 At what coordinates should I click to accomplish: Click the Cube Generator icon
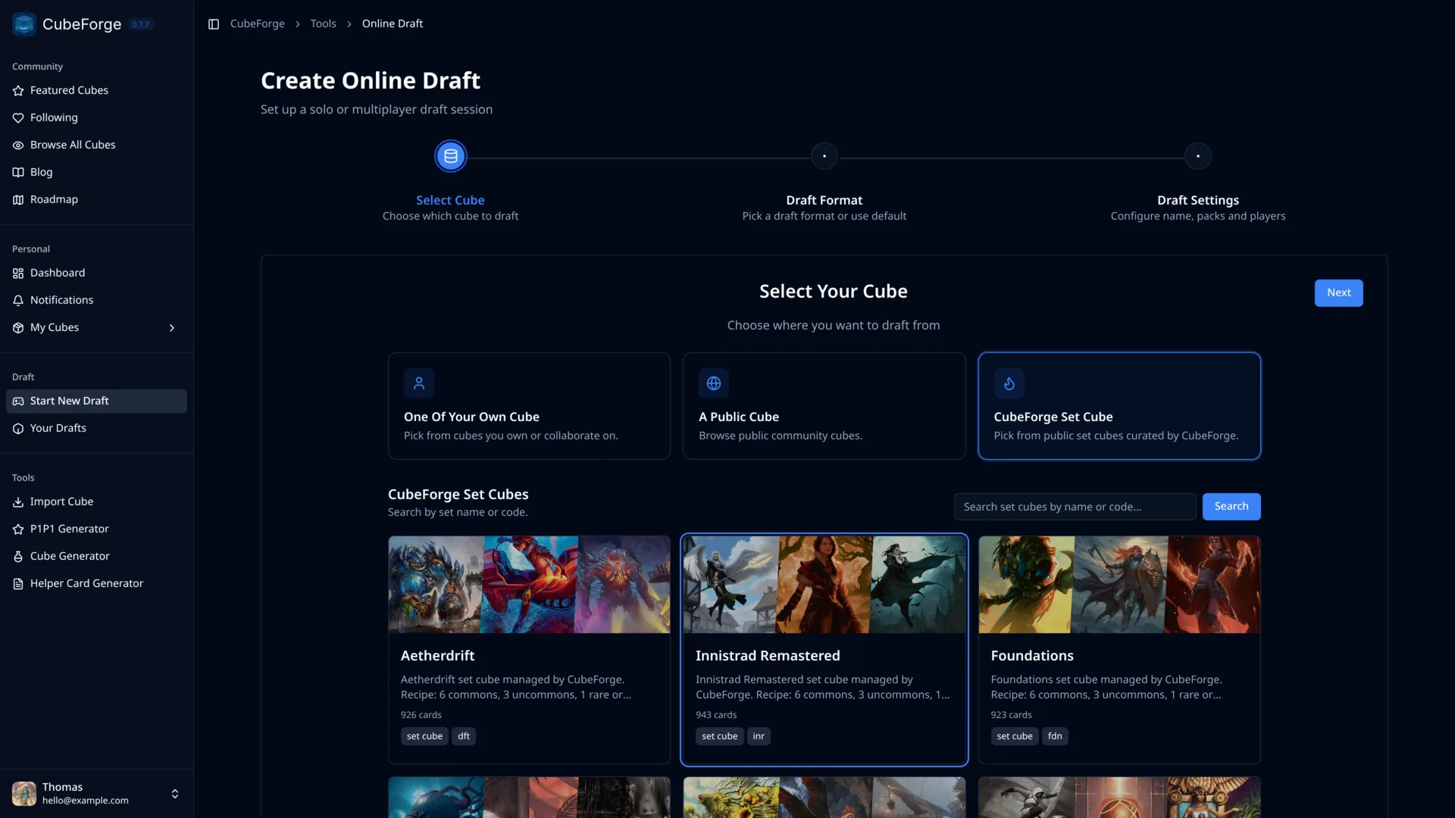(18, 557)
